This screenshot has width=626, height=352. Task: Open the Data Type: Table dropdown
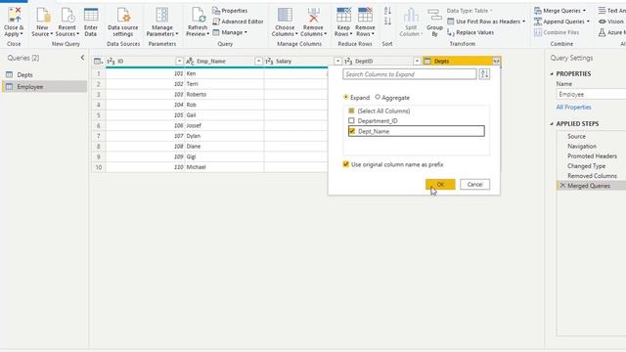coord(469,11)
